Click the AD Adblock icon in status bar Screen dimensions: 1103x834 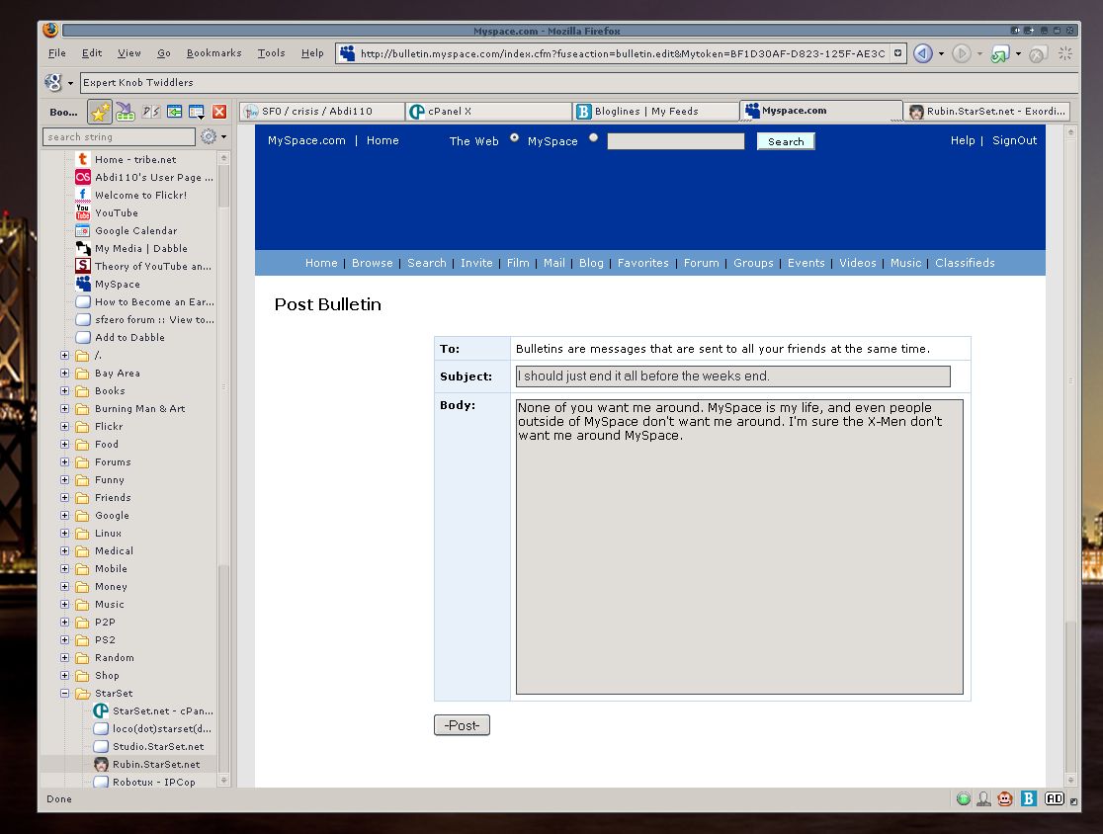coord(1054,798)
